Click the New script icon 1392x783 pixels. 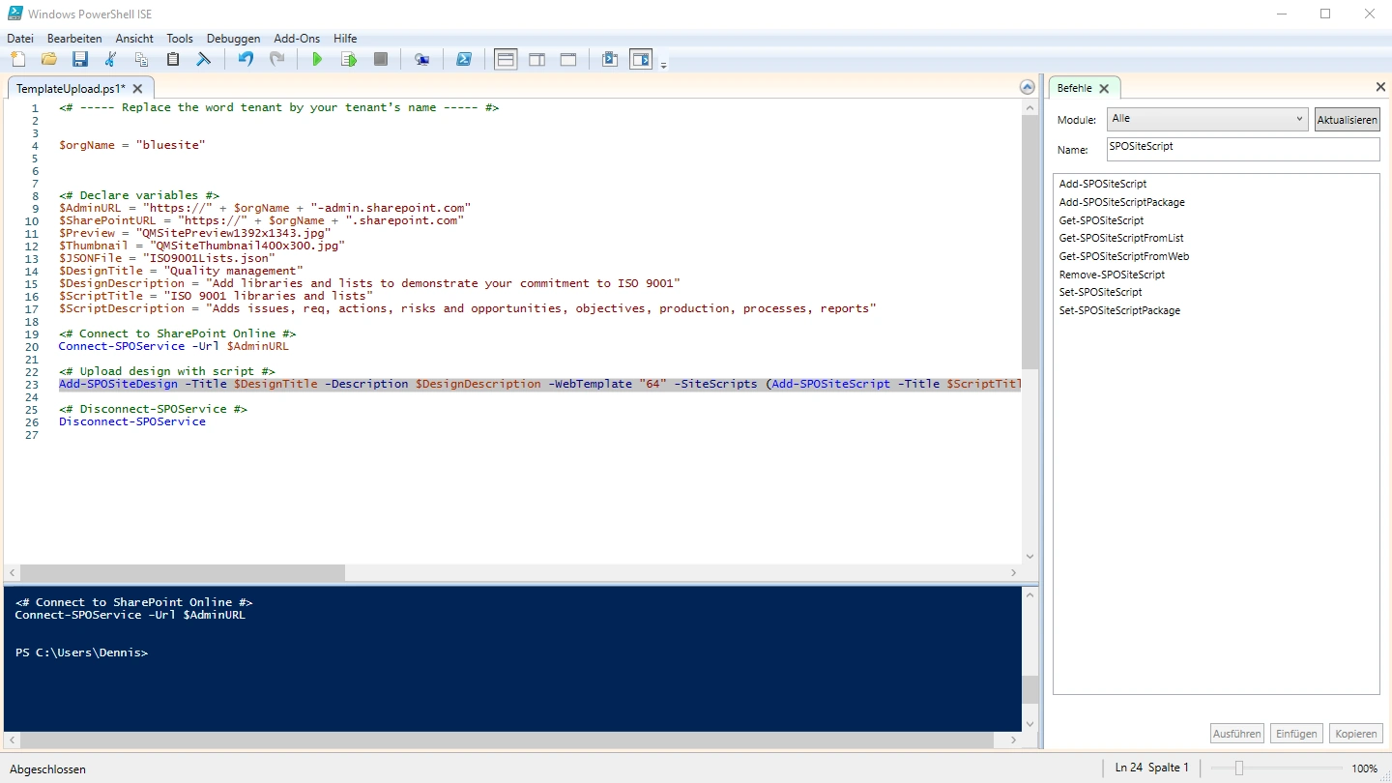tap(18, 60)
